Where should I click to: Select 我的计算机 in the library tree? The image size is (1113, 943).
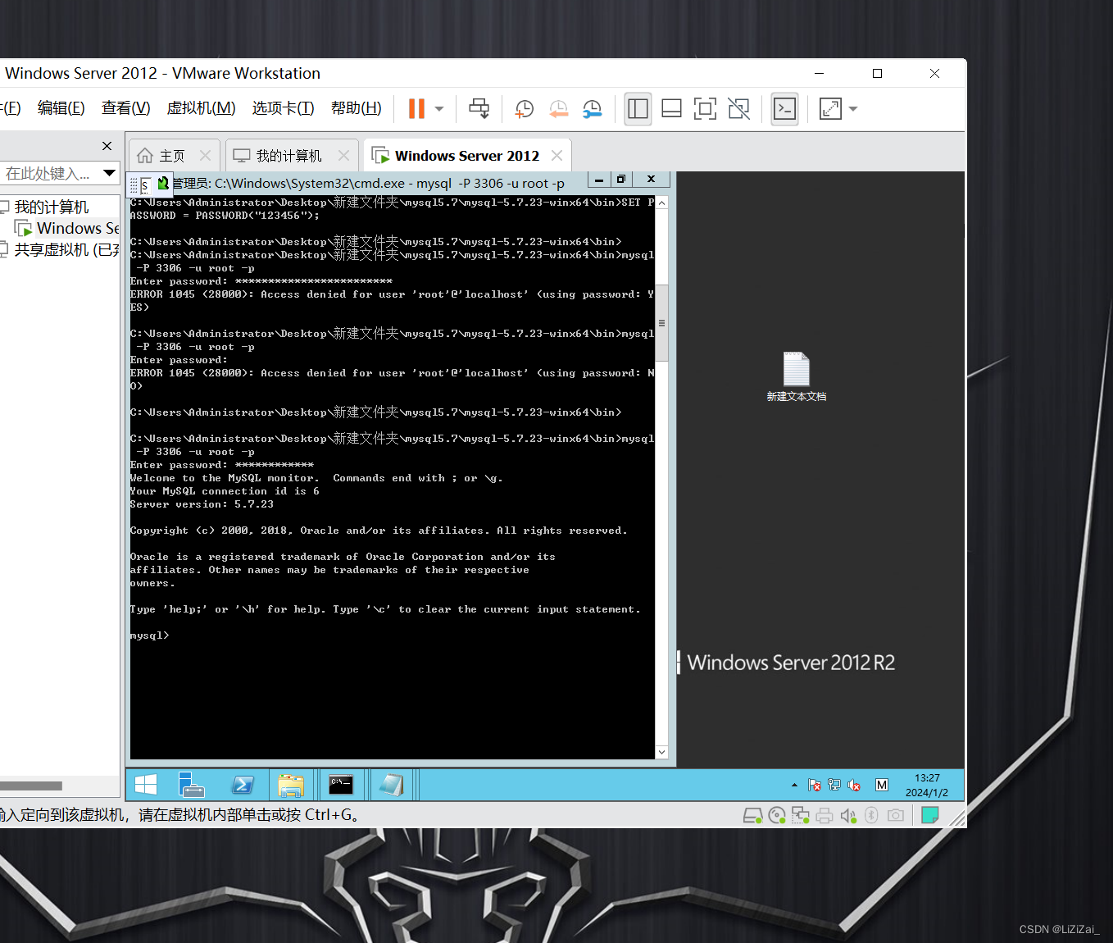point(51,207)
